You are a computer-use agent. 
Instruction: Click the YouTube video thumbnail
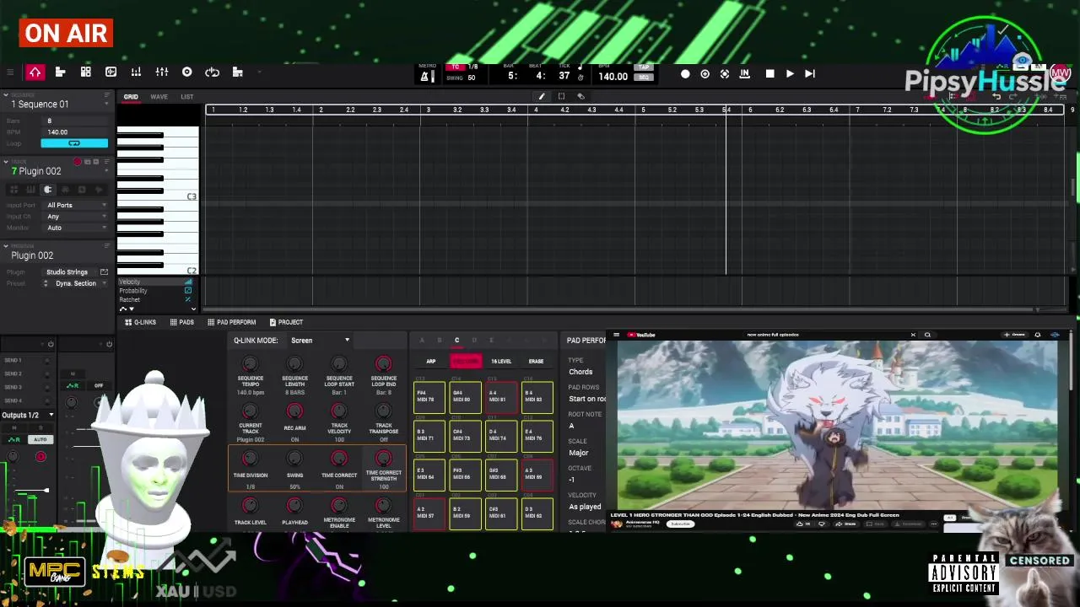pos(837,425)
